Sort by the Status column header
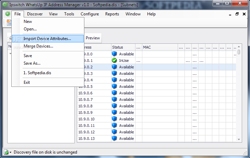The height and width of the screenshot is (158, 250). pyautogui.click(x=123, y=47)
